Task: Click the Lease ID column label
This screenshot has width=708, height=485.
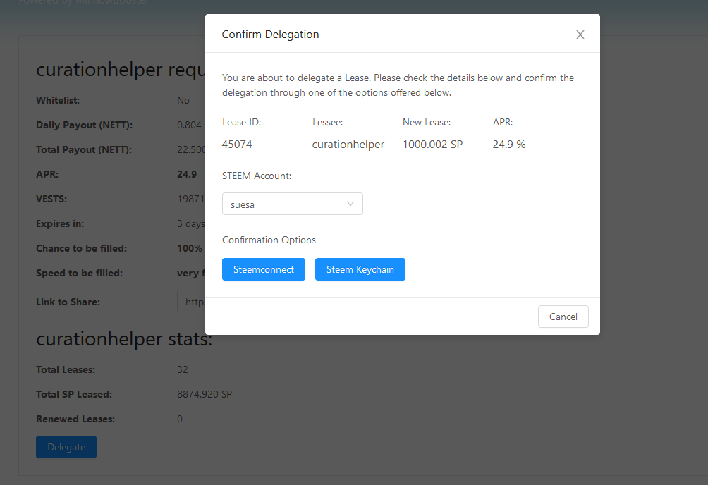Action: click(242, 122)
